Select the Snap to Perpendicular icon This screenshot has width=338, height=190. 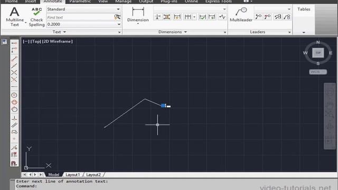point(14,118)
